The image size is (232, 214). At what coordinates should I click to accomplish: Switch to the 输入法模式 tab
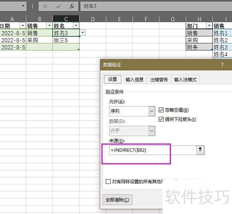(185, 79)
